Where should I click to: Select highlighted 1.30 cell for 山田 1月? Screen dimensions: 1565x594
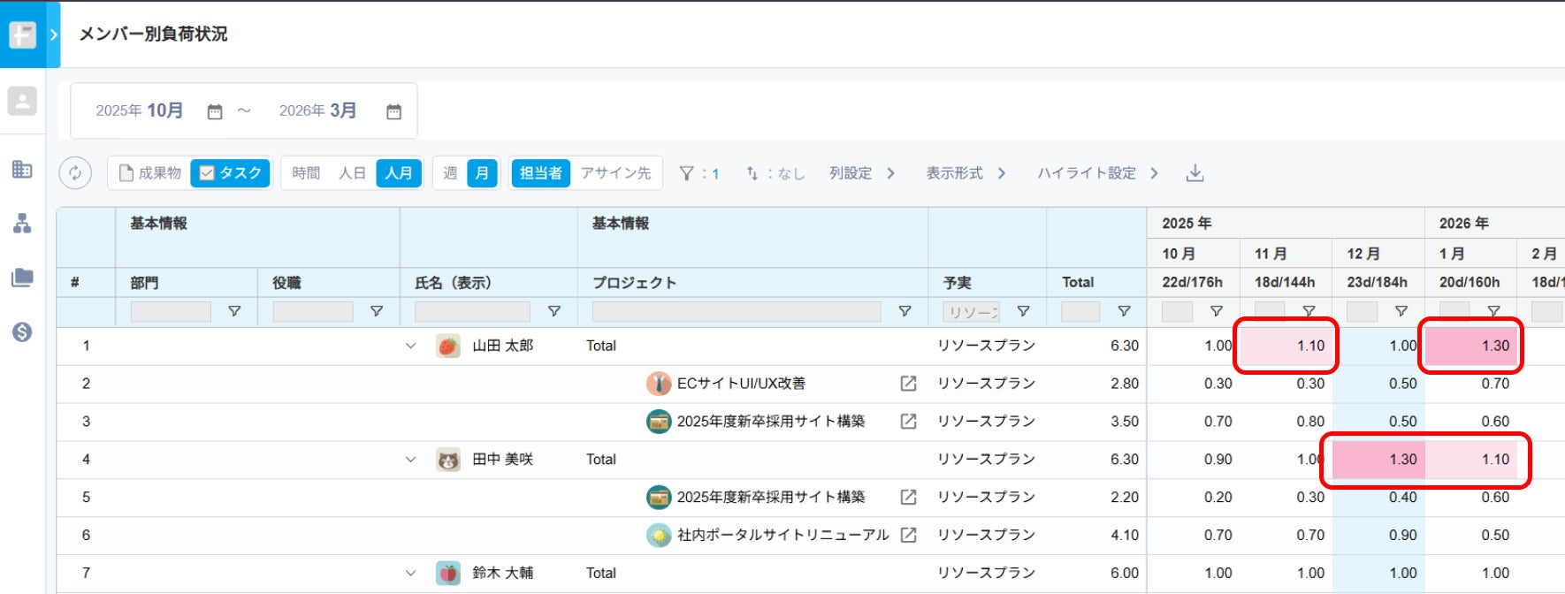click(x=1471, y=346)
